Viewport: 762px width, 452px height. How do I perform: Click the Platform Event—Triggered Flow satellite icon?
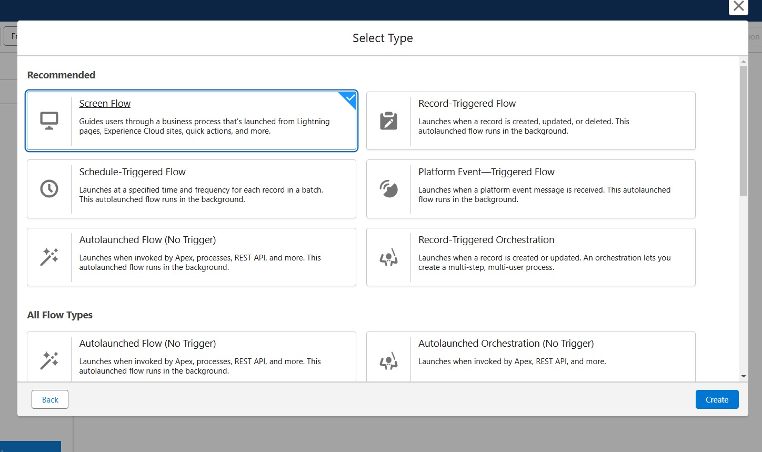point(388,188)
